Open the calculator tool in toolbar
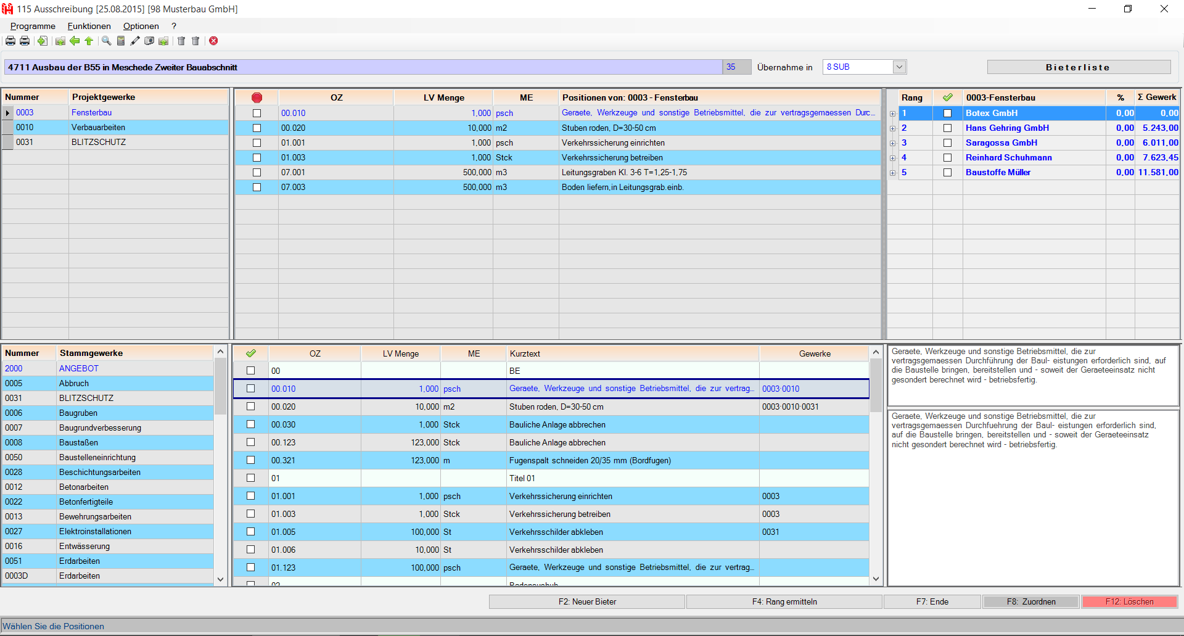 click(121, 41)
